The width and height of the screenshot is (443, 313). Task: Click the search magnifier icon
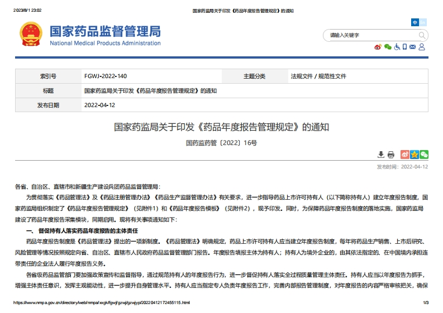(422, 35)
